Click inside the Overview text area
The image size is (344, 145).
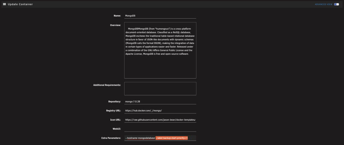(x=160, y=50)
